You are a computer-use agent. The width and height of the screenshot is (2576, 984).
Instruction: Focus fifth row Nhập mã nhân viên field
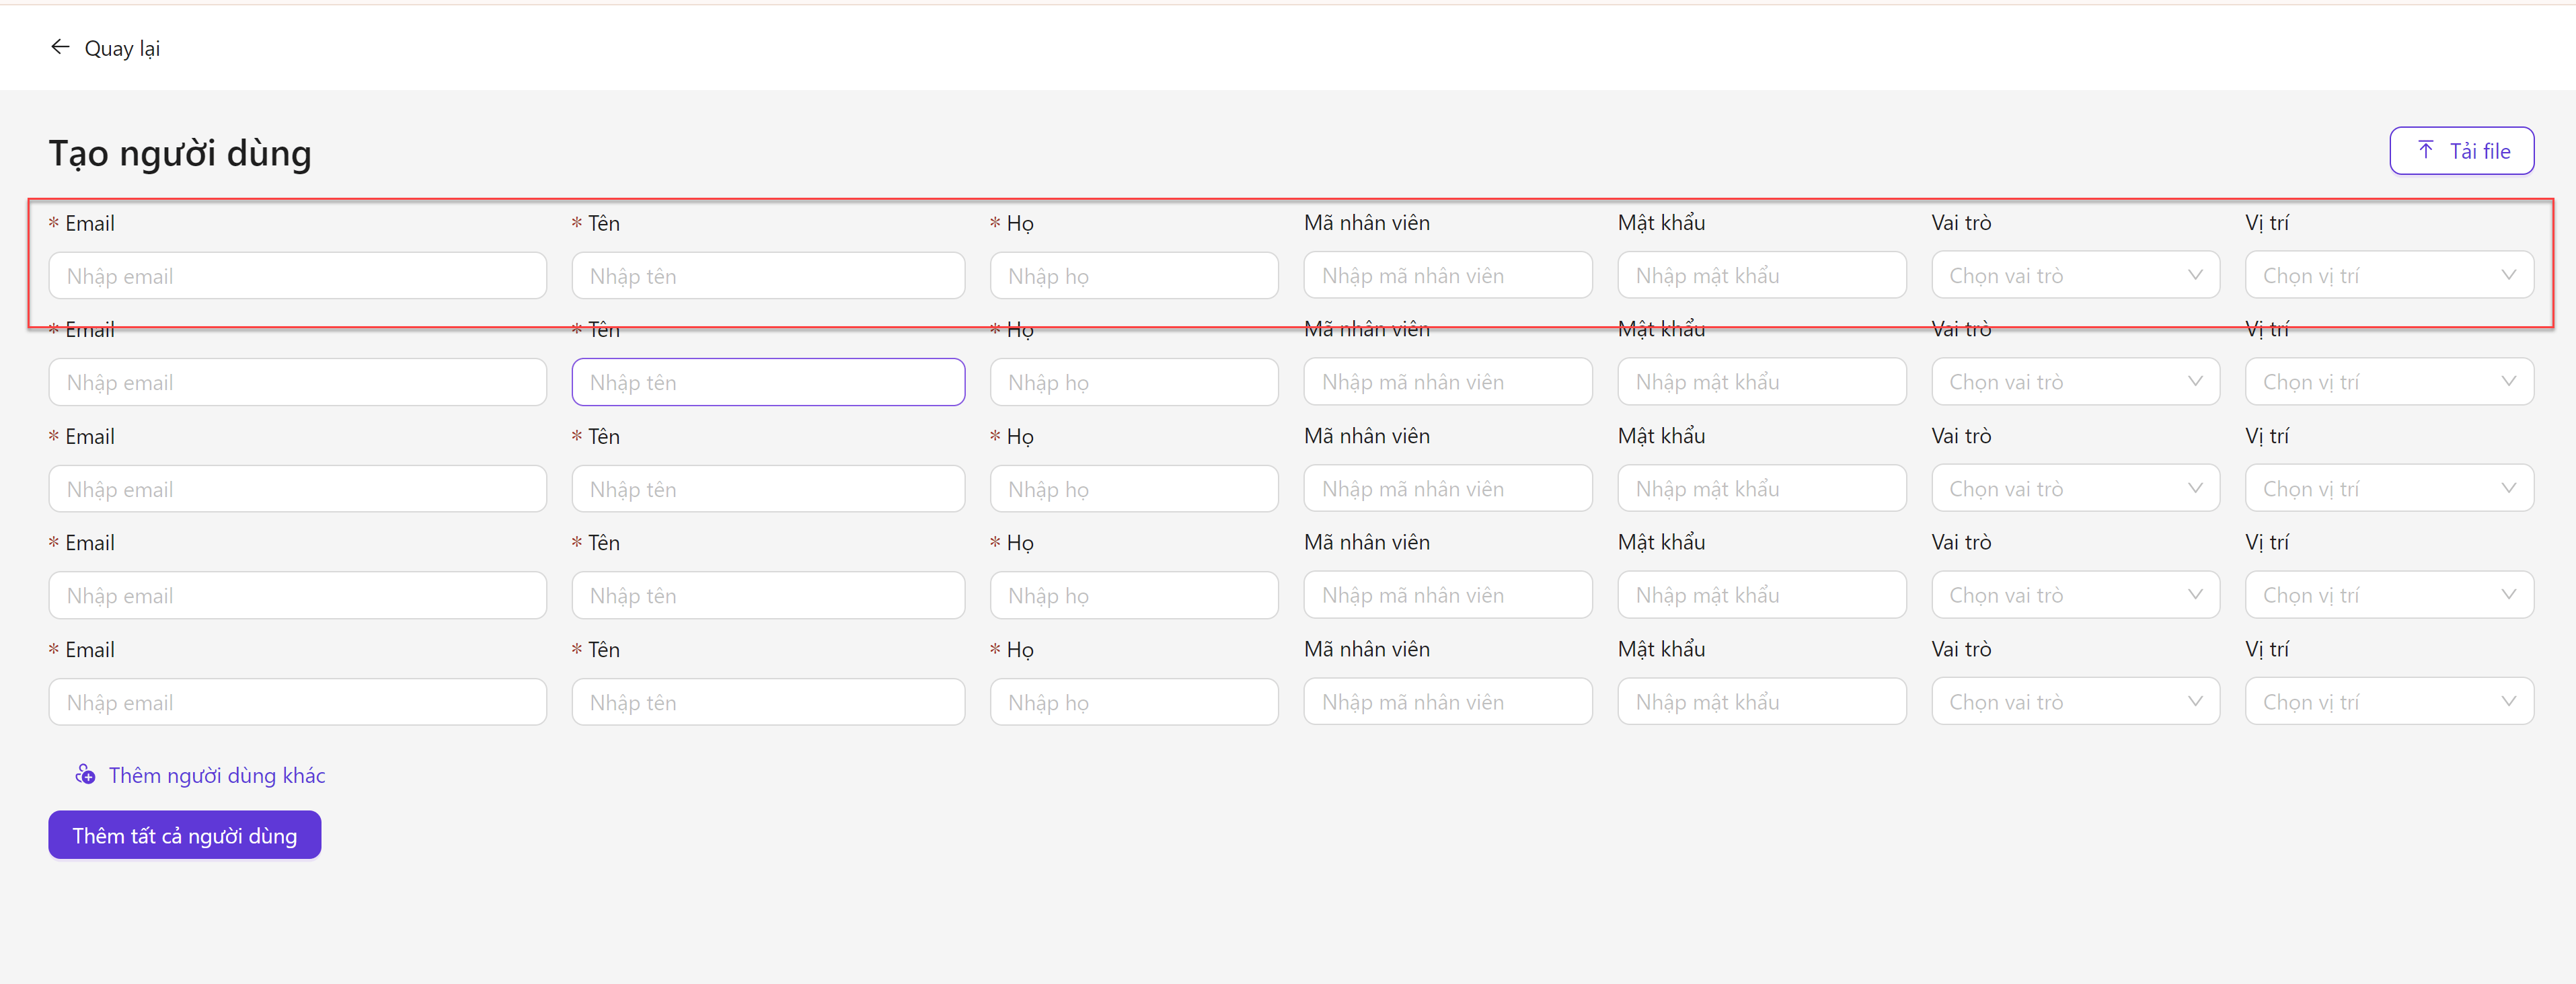pyautogui.click(x=1448, y=701)
